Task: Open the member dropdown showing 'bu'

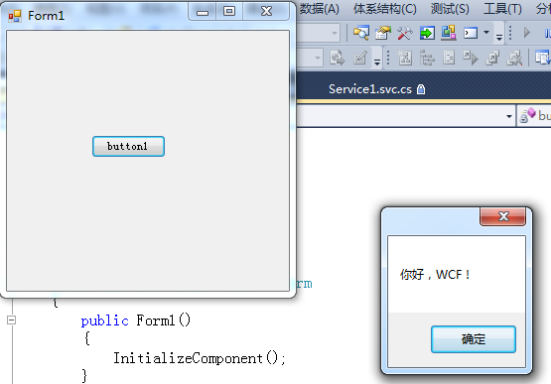Action: point(534,116)
